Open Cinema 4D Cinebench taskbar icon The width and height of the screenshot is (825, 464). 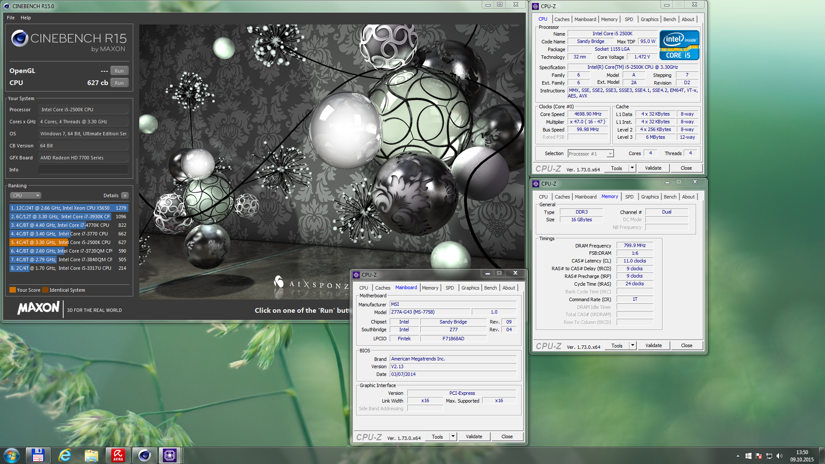(x=144, y=455)
